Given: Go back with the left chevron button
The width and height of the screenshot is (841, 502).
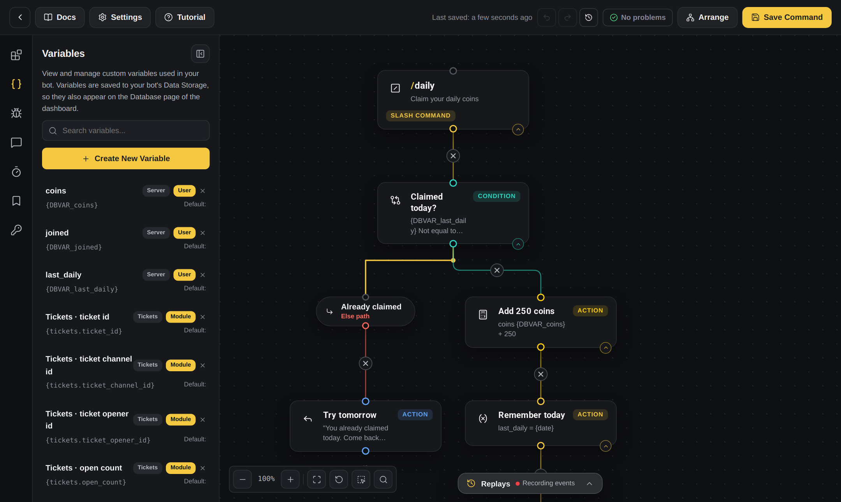Looking at the screenshot, I should tap(20, 18).
